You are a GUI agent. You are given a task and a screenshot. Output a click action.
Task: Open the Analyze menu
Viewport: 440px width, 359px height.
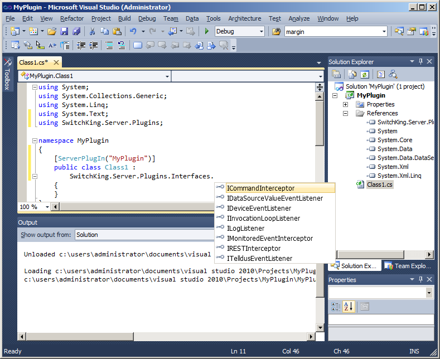[299, 18]
